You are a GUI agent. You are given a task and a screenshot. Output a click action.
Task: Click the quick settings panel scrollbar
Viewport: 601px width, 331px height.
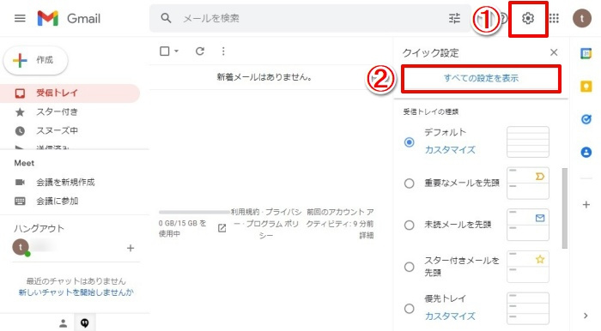(x=564, y=208)
